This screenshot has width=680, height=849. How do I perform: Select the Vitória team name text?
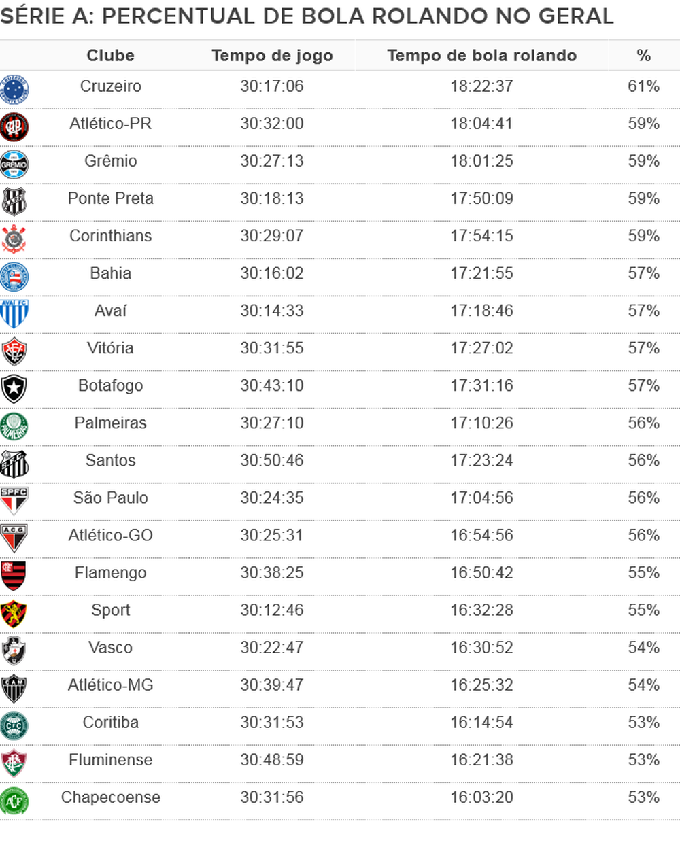tap(111, 348)
